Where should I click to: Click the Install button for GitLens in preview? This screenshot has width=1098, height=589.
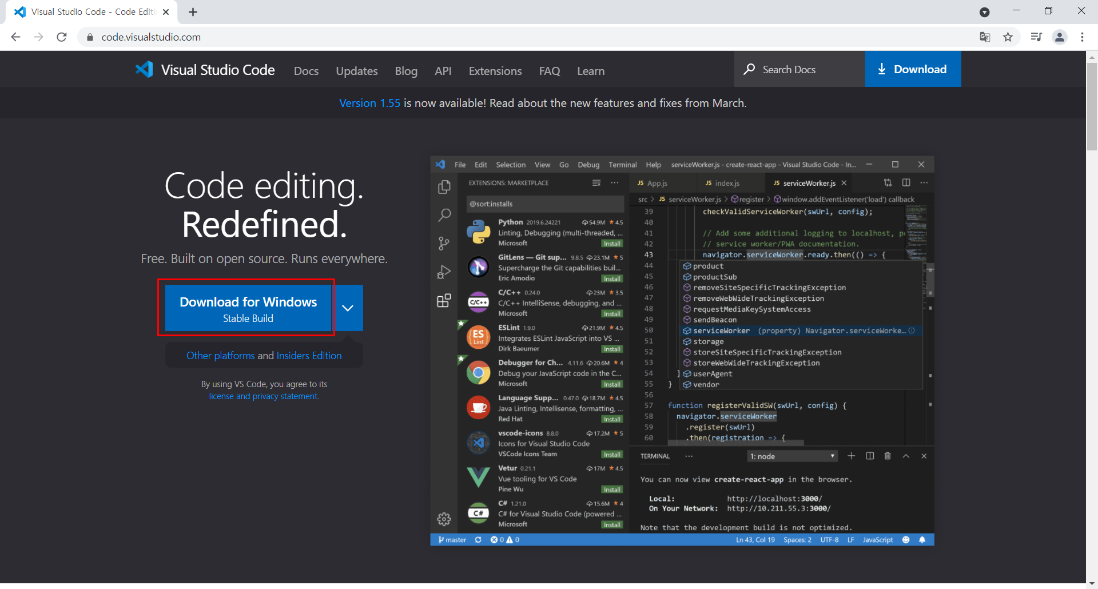[x=612, y=278]
